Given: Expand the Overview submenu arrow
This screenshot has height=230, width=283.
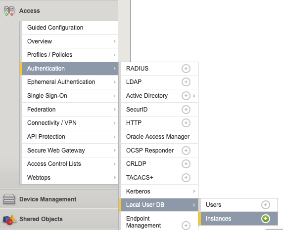Looking at the screenshot, I should [115, 41].
